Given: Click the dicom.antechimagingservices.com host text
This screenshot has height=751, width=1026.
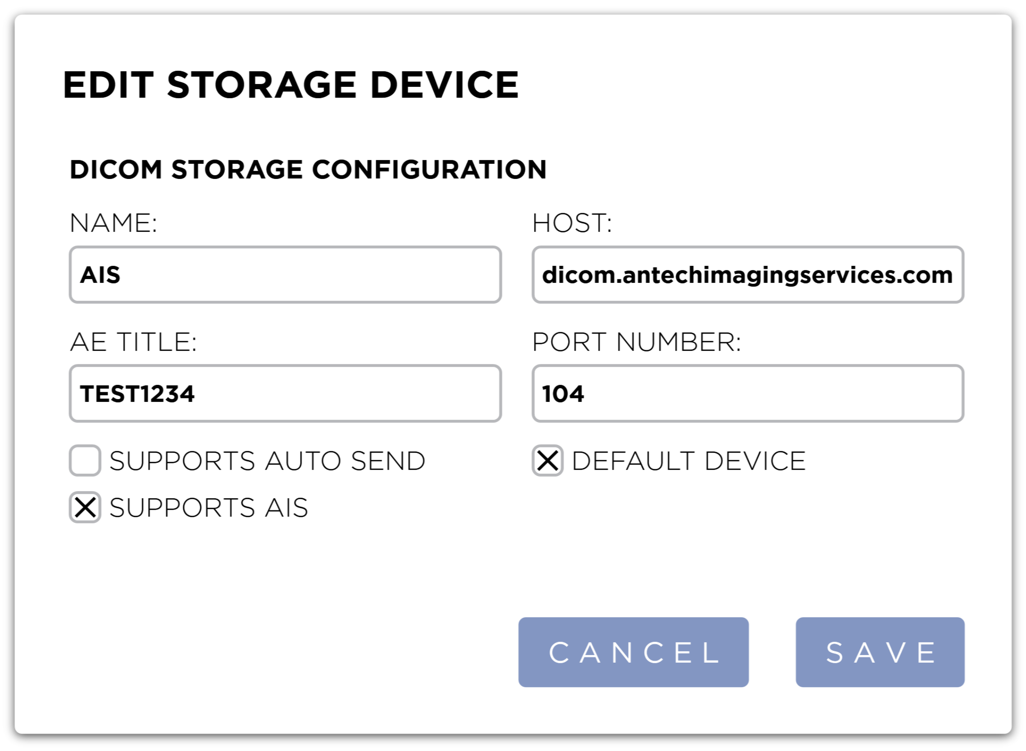Looking at the screenshot, I should click(747, 275).
